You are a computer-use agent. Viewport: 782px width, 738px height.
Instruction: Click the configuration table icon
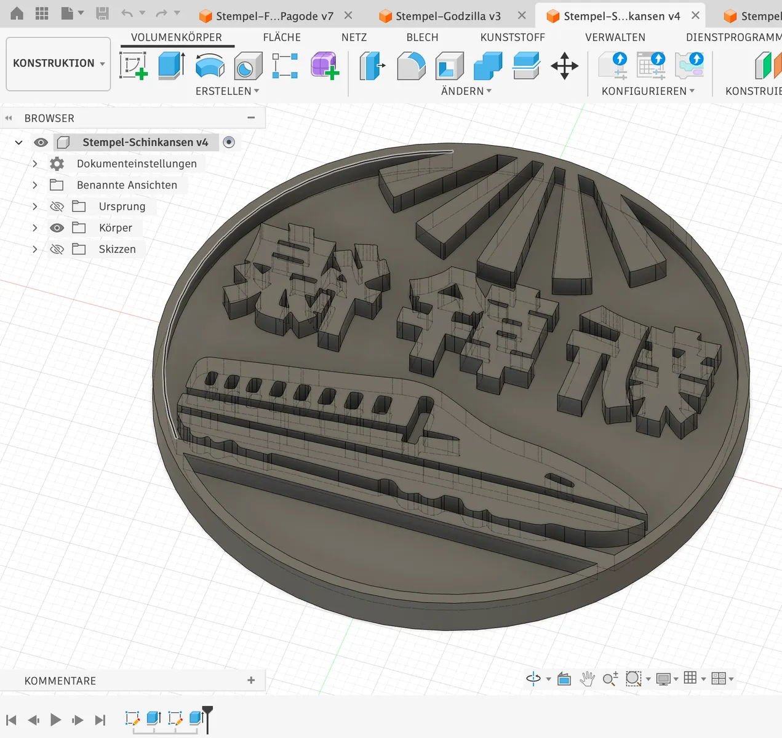tap(652, 66)
